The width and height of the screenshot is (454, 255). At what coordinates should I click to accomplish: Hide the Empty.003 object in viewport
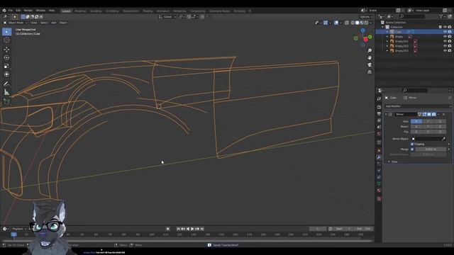445,50
